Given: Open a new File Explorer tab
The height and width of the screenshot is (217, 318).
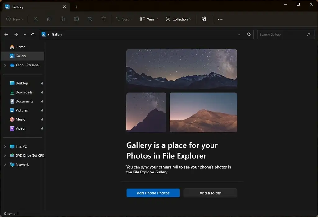Looking at the screenshot, I should click(x=77, y=7).
